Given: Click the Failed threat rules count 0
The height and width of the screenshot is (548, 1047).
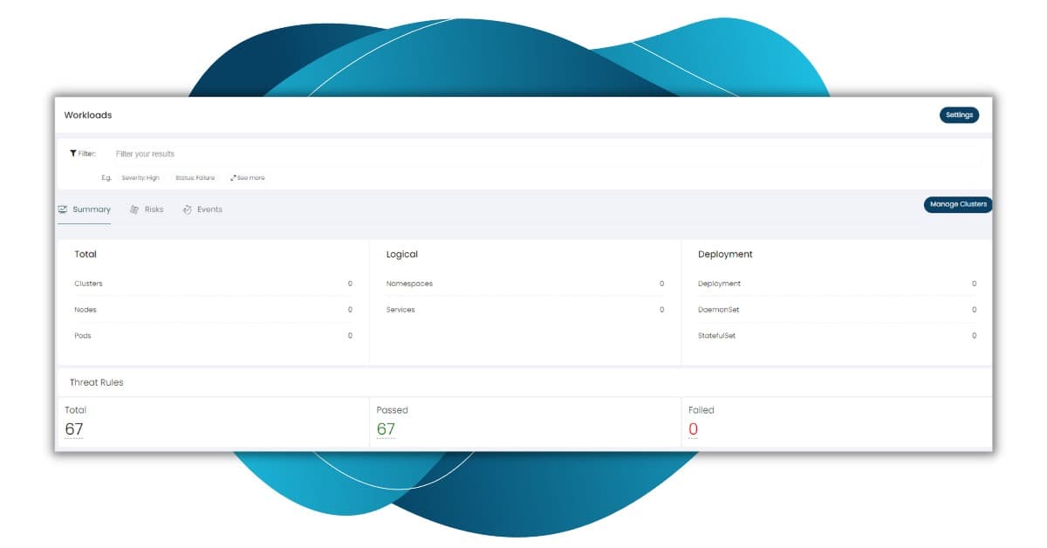Looking at the screenshot, I should (693, 429).
